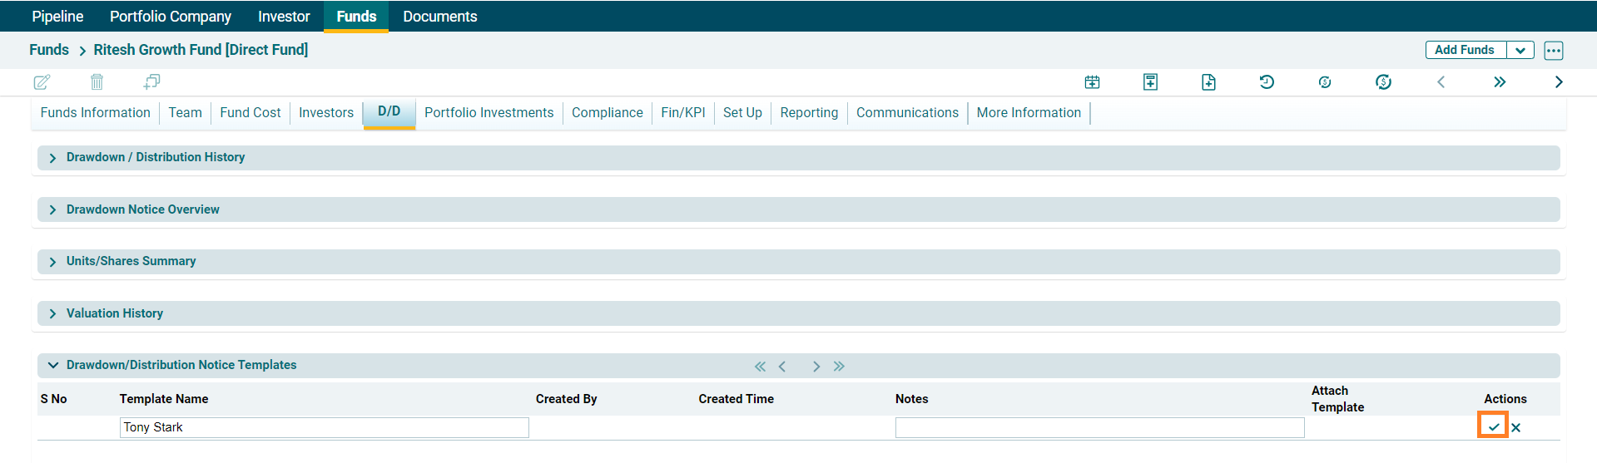This screenshot has height=463, width=1597.
Task: Open the Documents menu item
Action: pyautogui.click(x=439, y=17)
